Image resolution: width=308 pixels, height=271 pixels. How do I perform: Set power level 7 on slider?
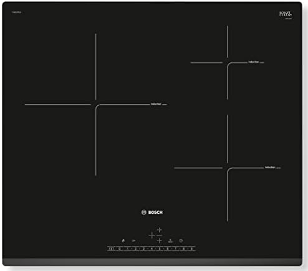[176, 249]
